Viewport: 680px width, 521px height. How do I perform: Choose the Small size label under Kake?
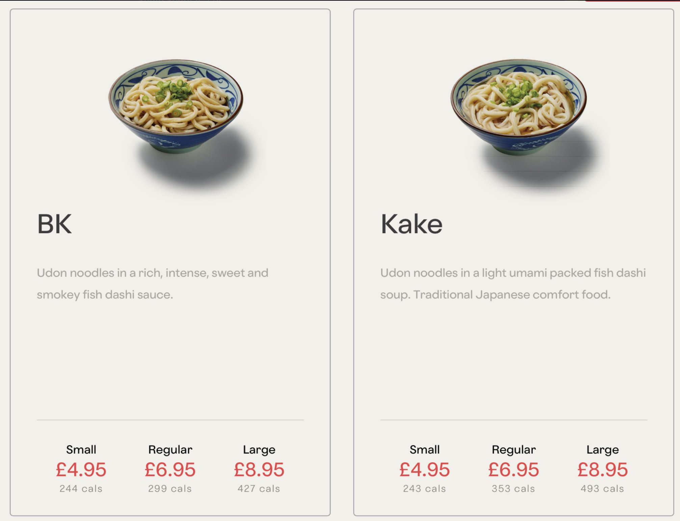pos(424,449)
